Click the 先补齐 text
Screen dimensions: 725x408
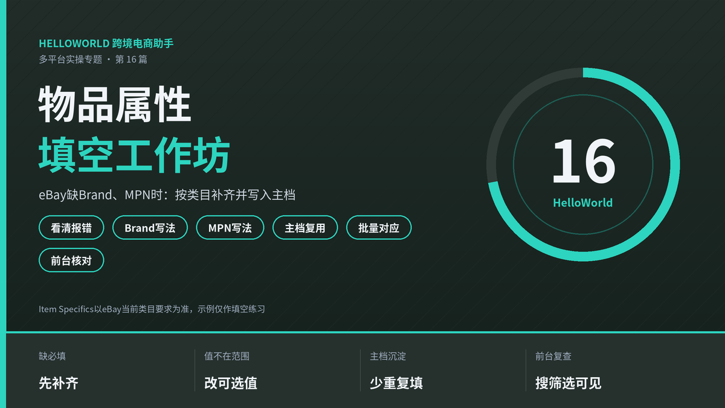(59, 383)
